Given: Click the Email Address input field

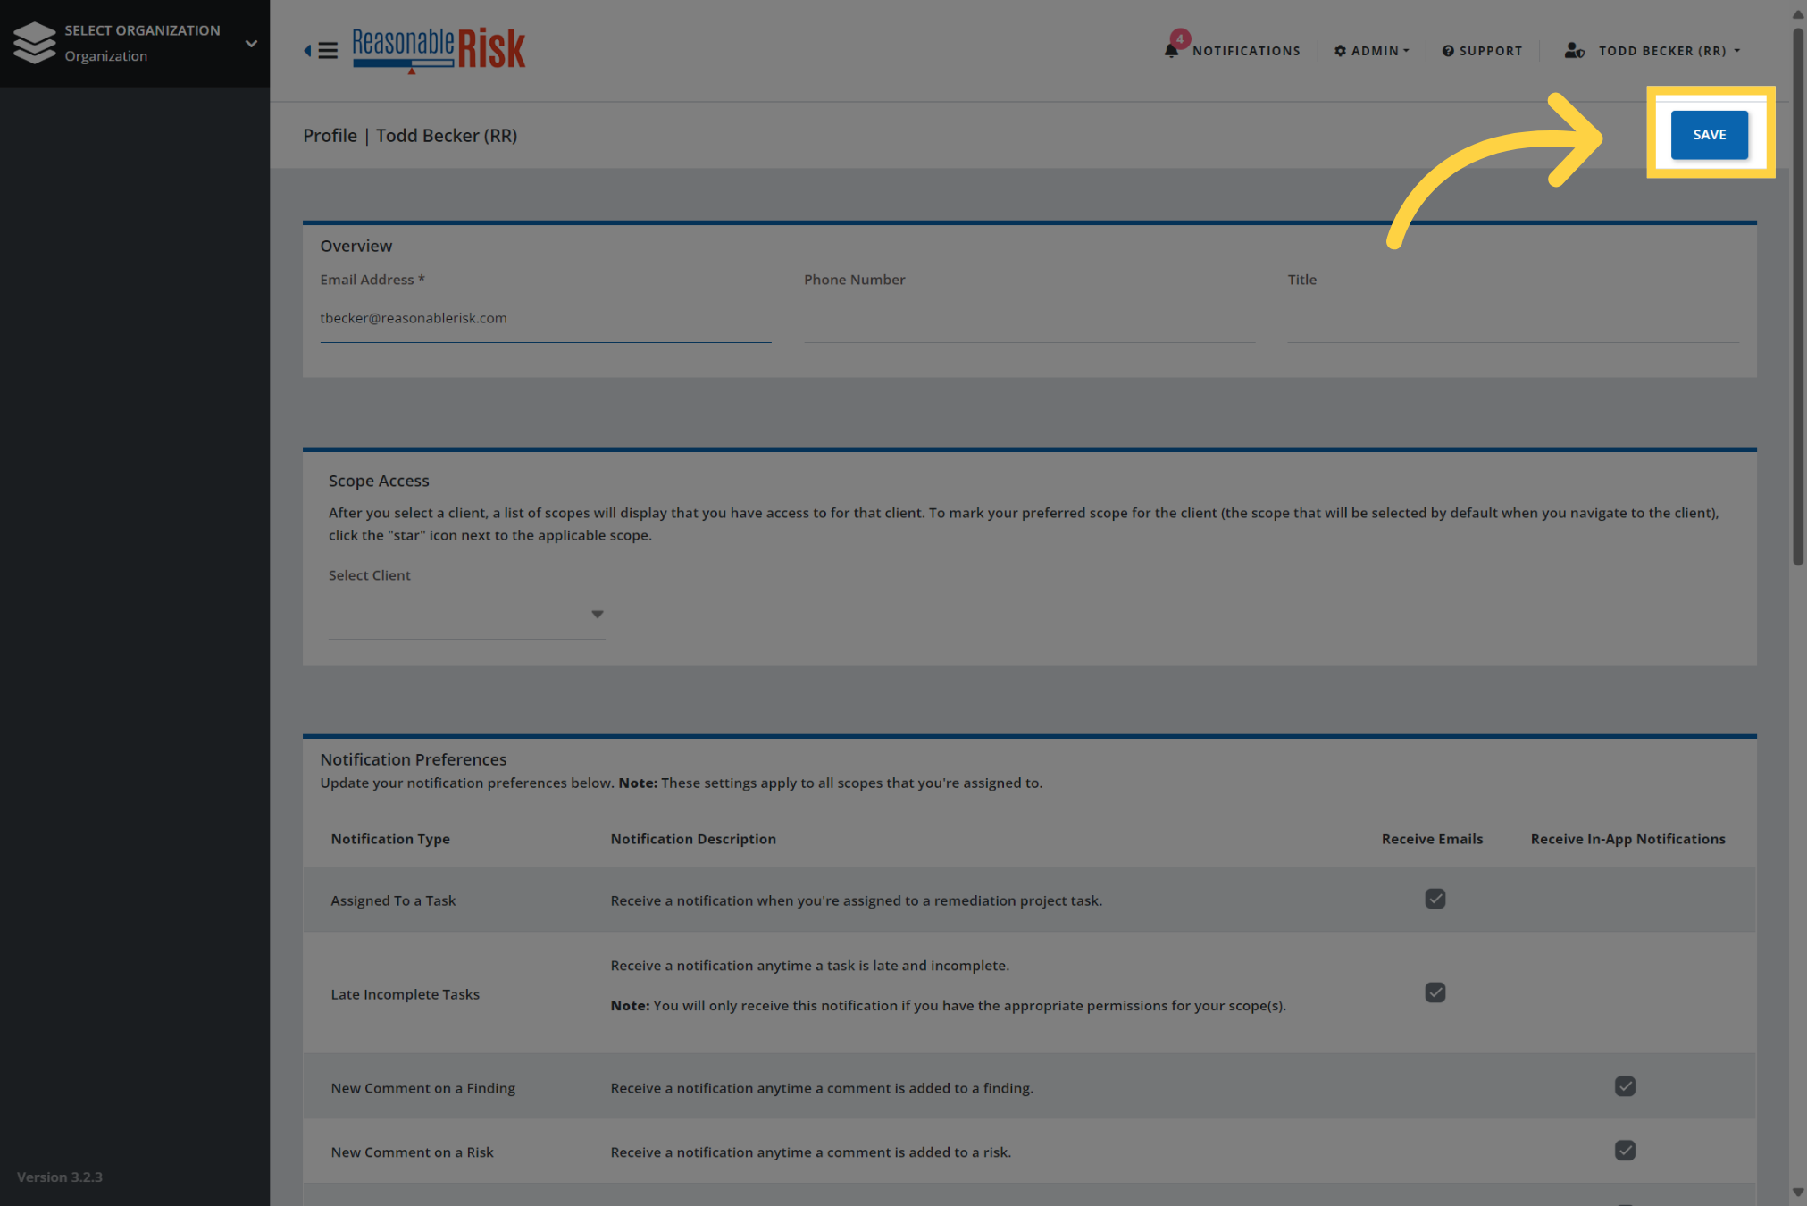Looking at the screenshot, I should point(545,319).
